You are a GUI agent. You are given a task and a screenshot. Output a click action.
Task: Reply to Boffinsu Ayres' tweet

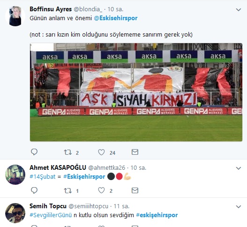pyautogui.click(x=34, y=152)
